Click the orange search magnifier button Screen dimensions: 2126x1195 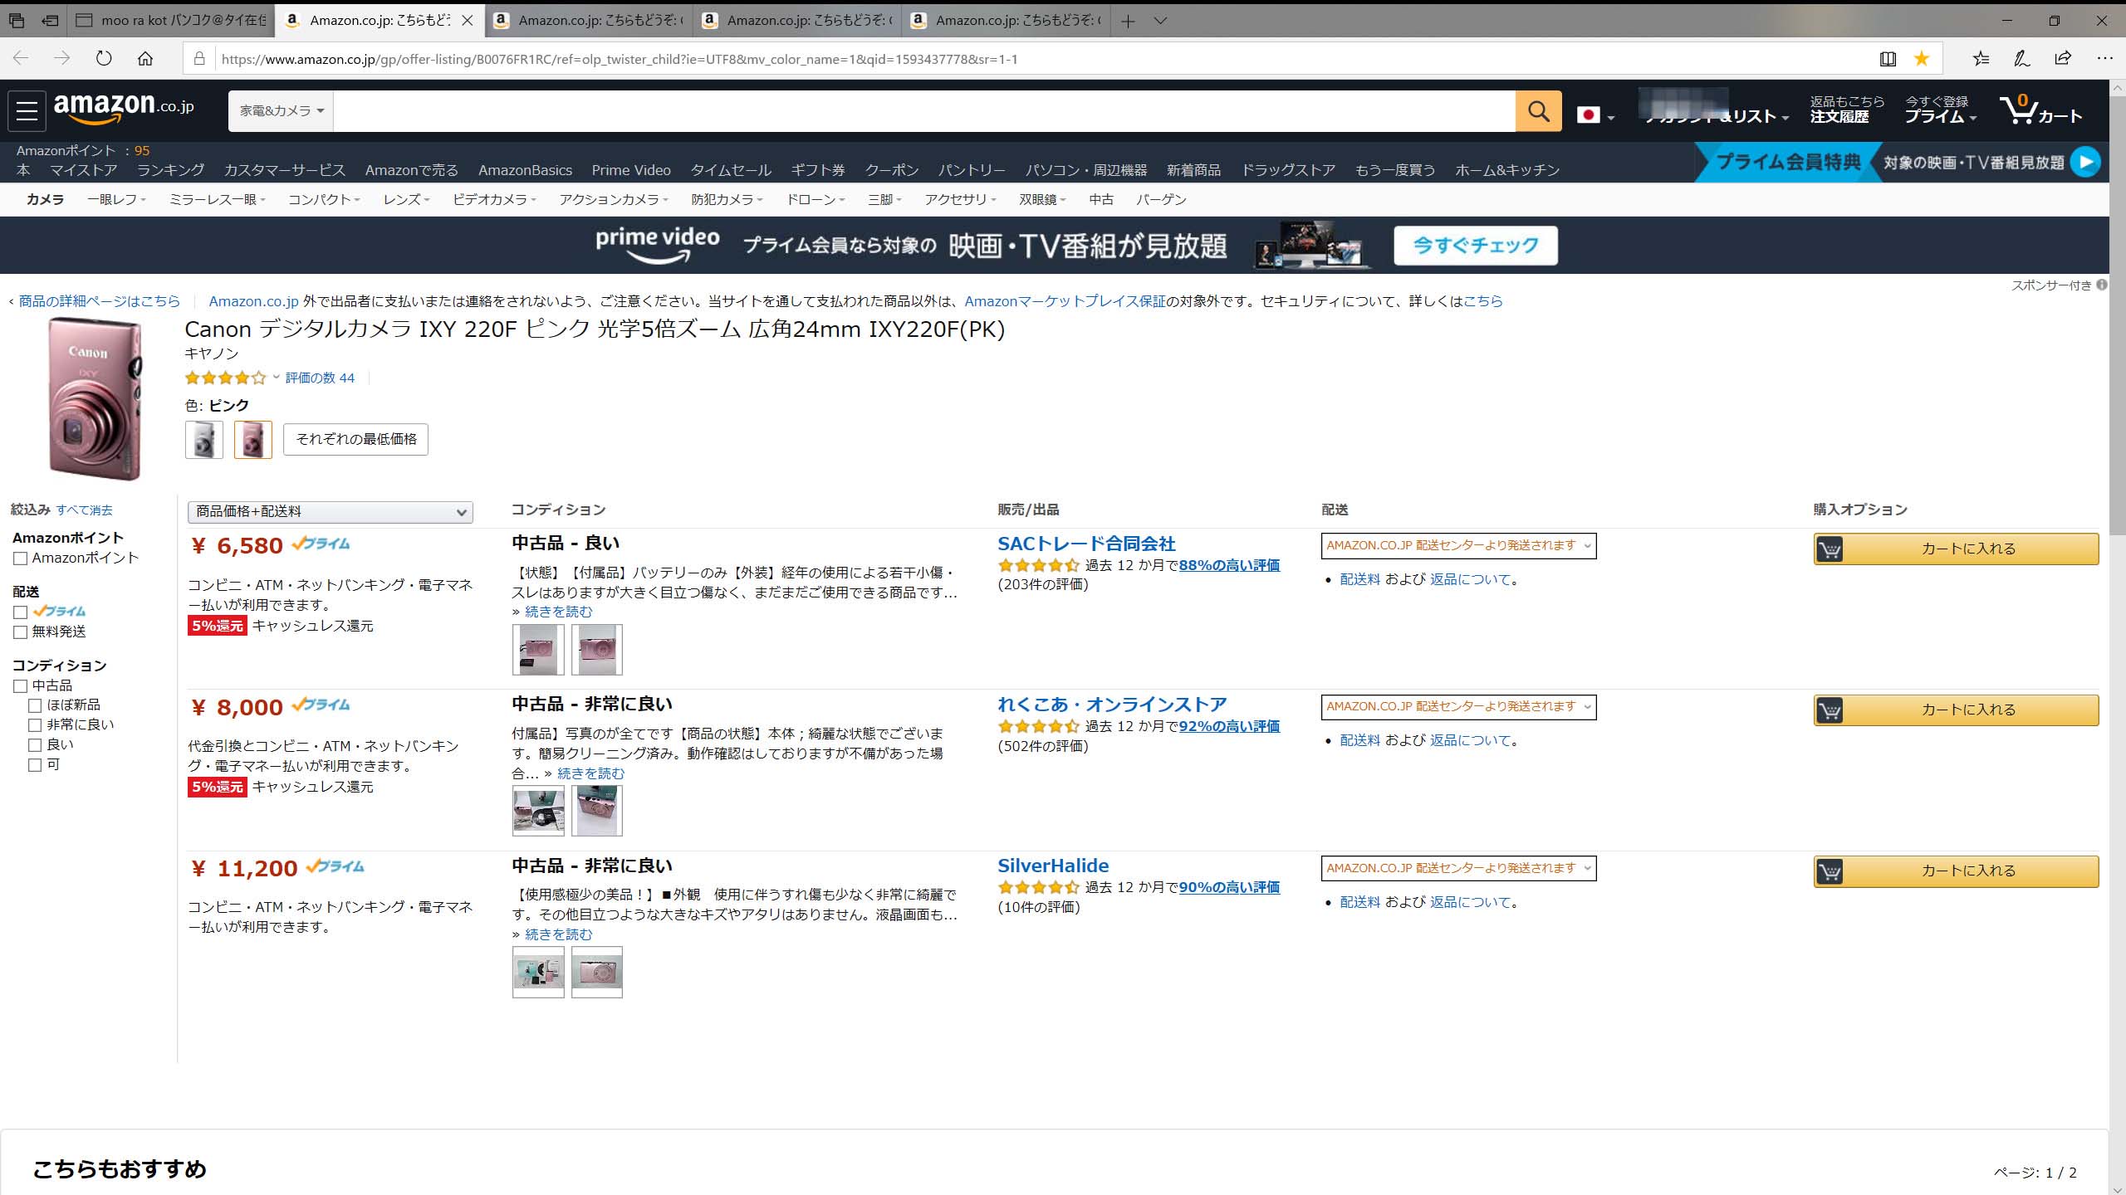1538,110
